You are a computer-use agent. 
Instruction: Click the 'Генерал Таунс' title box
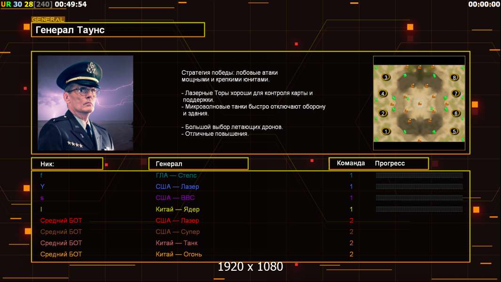(x=118, y=30)
